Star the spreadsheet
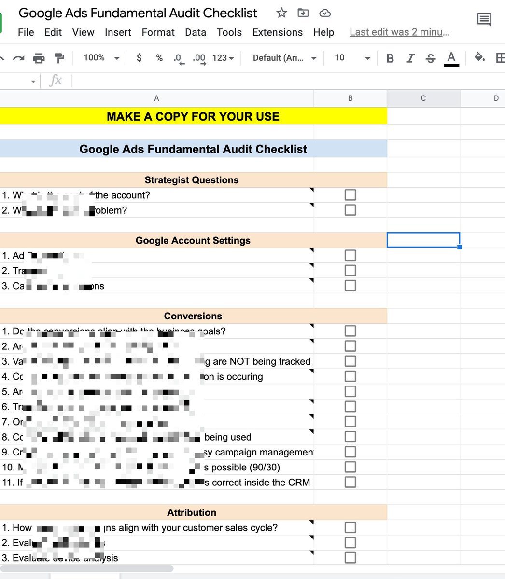Image resolution: width=505 pixels, height=579 pixels. coord(281,13)
